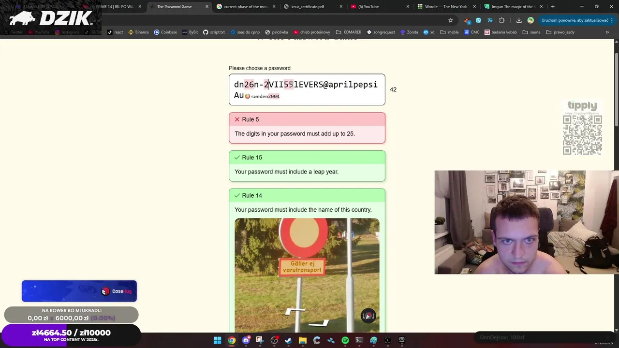619x348 pixels.
Task: Close the (6) YouTube tab
Action: tap(408, 7)
